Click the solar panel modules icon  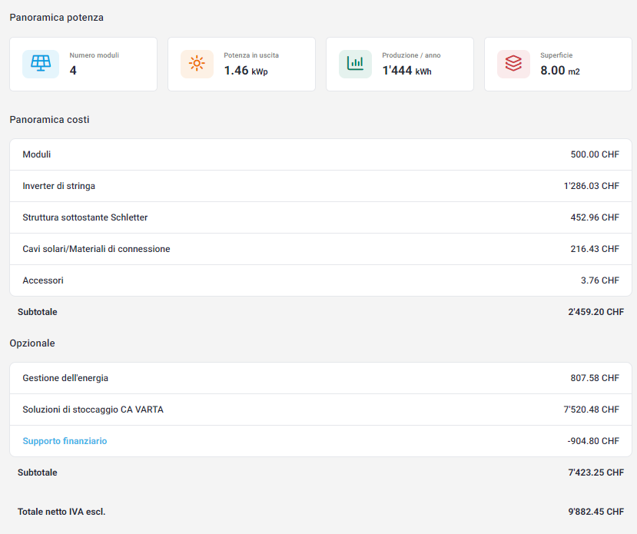click(41, 64)
